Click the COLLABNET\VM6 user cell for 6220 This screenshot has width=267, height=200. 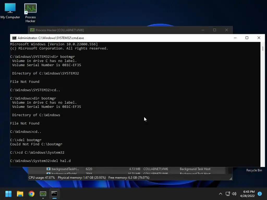(156, 169)
